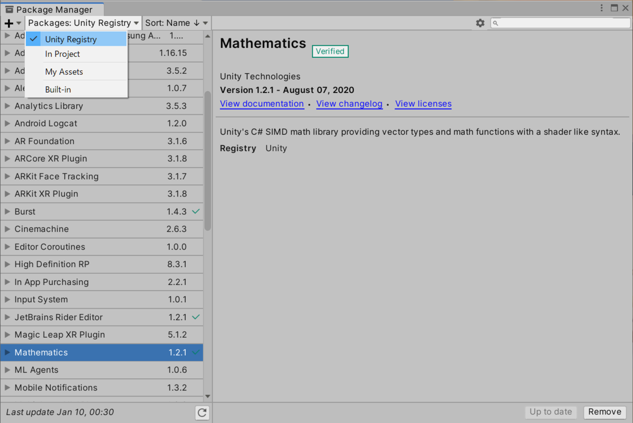Click the Version 1.2.1 - August 07, 2020 text

[287, 90]
